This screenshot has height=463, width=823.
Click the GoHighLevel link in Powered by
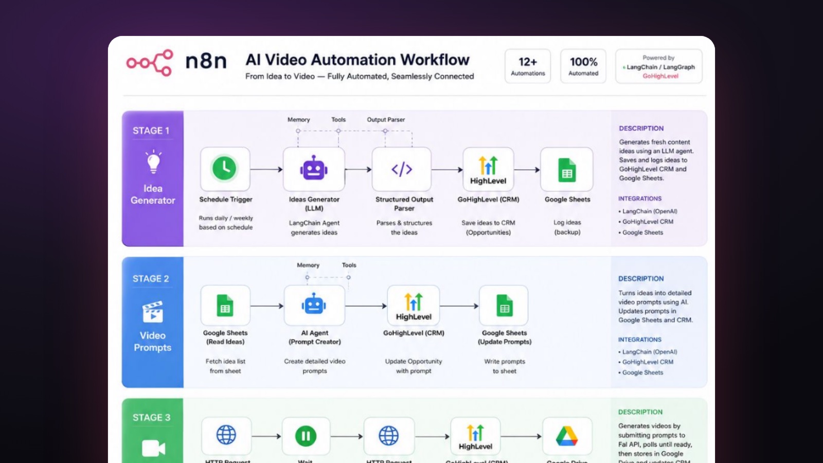click(660, 76)
